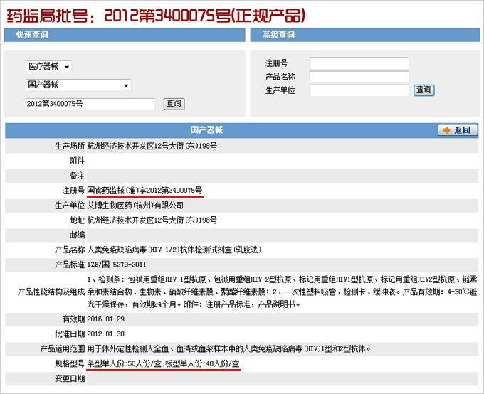Screen dimensions: 484x394
Task: Select the 快速查询 panel header
Action: tap(28, 35)
